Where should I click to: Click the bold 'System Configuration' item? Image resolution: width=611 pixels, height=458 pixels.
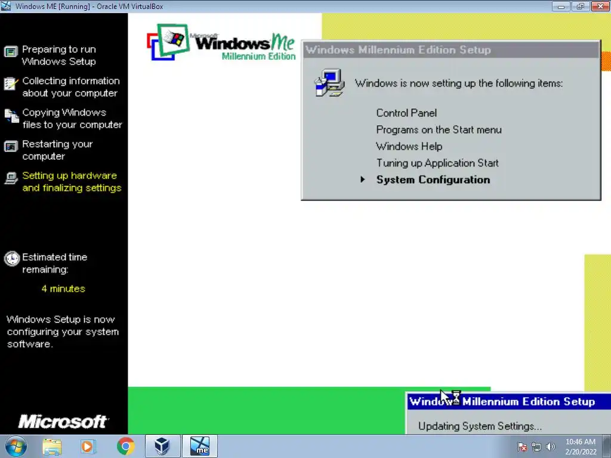(x=433, y=180)
